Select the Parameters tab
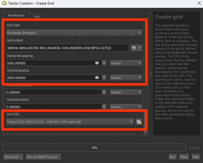Image resolution: width=203 pixels, height=163 pixels. (16, 15)
